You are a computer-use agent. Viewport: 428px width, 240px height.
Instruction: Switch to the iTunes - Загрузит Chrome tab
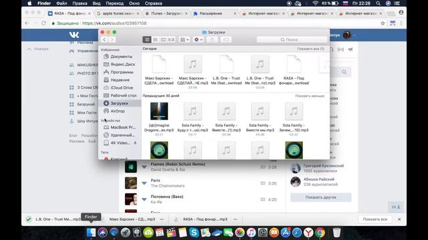(x=166, y=13)
